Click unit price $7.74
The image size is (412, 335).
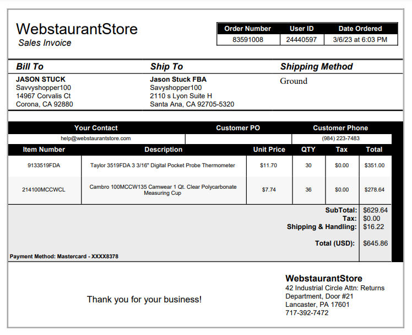point(269,190)
